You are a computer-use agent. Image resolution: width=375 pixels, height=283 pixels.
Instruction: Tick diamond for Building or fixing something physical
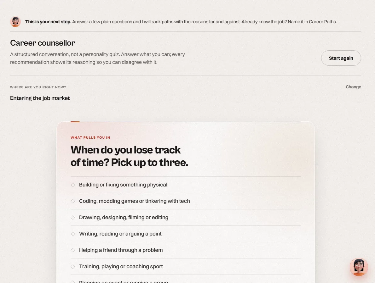pos(73,185)
